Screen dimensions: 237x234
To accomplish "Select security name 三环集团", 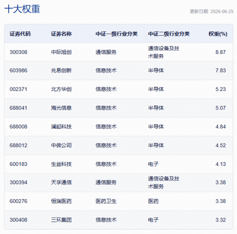I will [x=61, y=220].
